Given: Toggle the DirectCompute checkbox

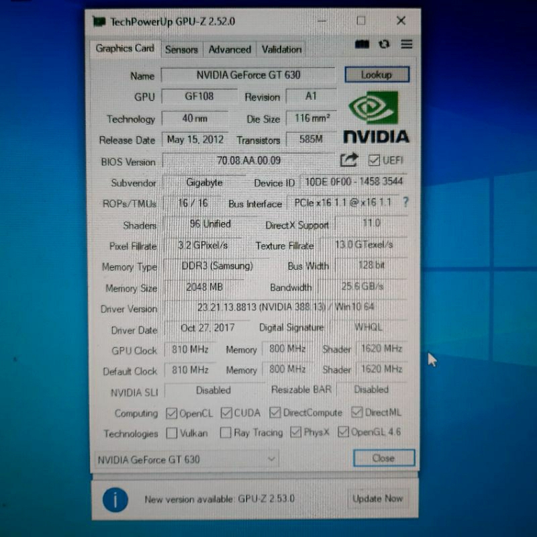Looking at the screenshot, I should click(275, 412).
